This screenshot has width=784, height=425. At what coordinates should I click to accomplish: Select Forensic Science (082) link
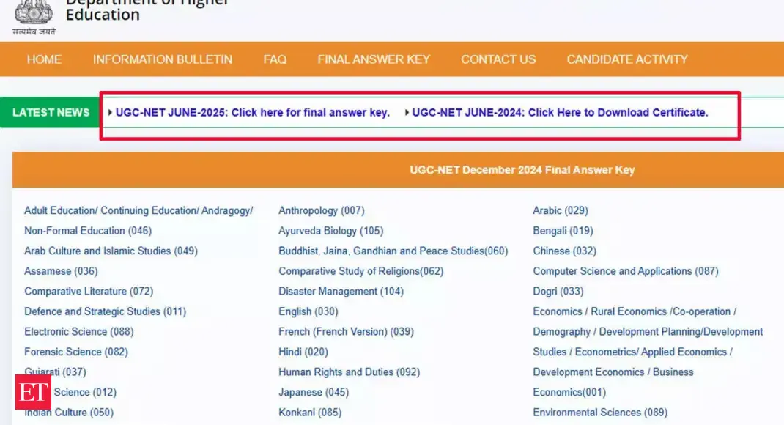click(75, 352)
